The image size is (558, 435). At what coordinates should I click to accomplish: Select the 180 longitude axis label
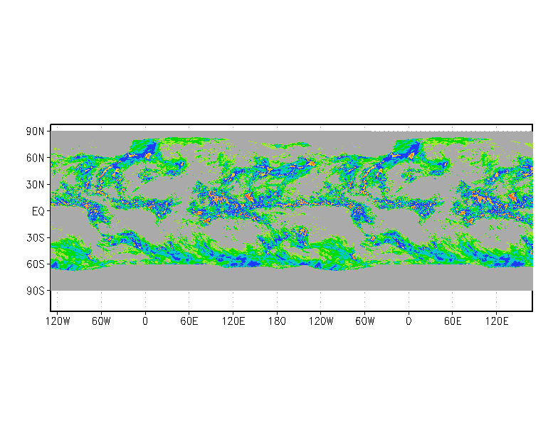(x=277, y=321)
